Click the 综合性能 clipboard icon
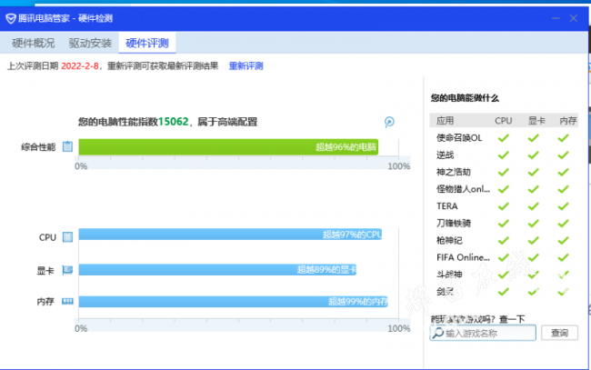591x370 pixels. pos(67,146)
